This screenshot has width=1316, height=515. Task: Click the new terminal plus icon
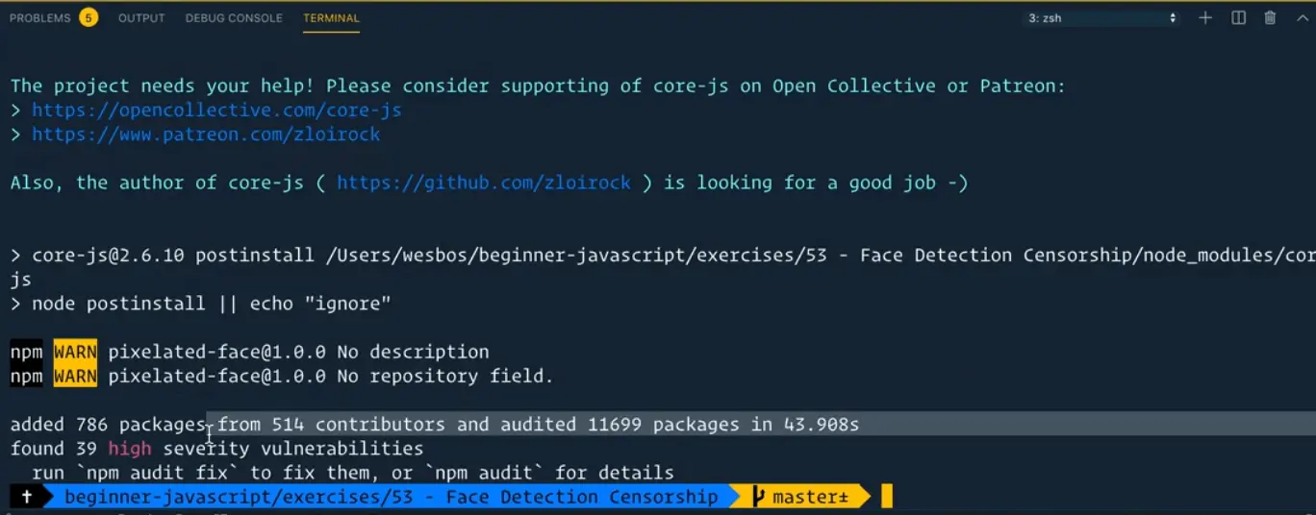pyautogui.click(x=1205, y=18)
